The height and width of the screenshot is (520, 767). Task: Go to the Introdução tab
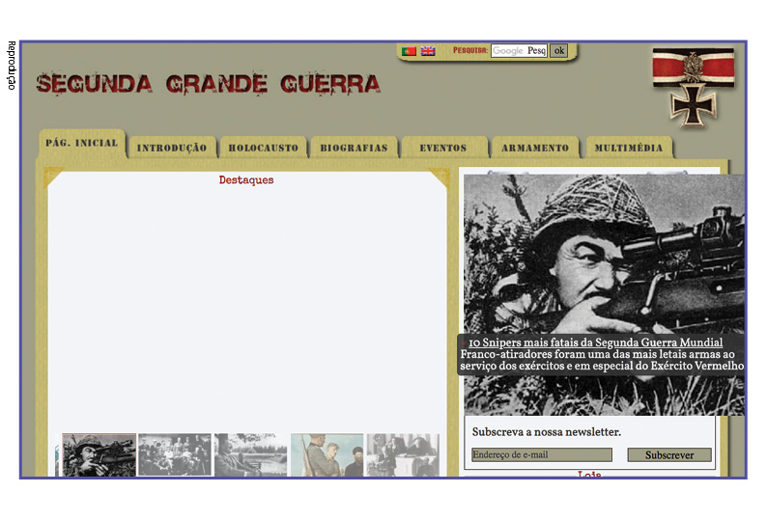point(172,149)
